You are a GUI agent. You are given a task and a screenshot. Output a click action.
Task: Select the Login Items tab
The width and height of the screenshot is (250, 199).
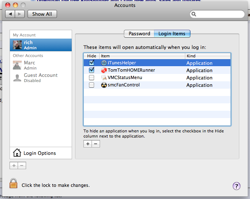172,34
